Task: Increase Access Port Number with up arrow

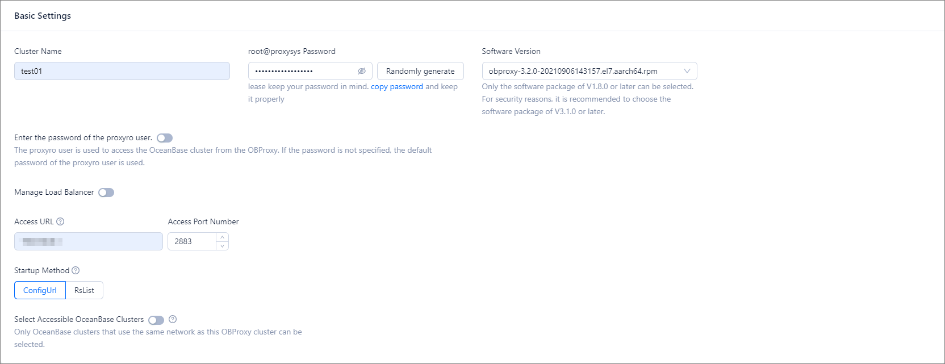Action: (x=223, y=237)
